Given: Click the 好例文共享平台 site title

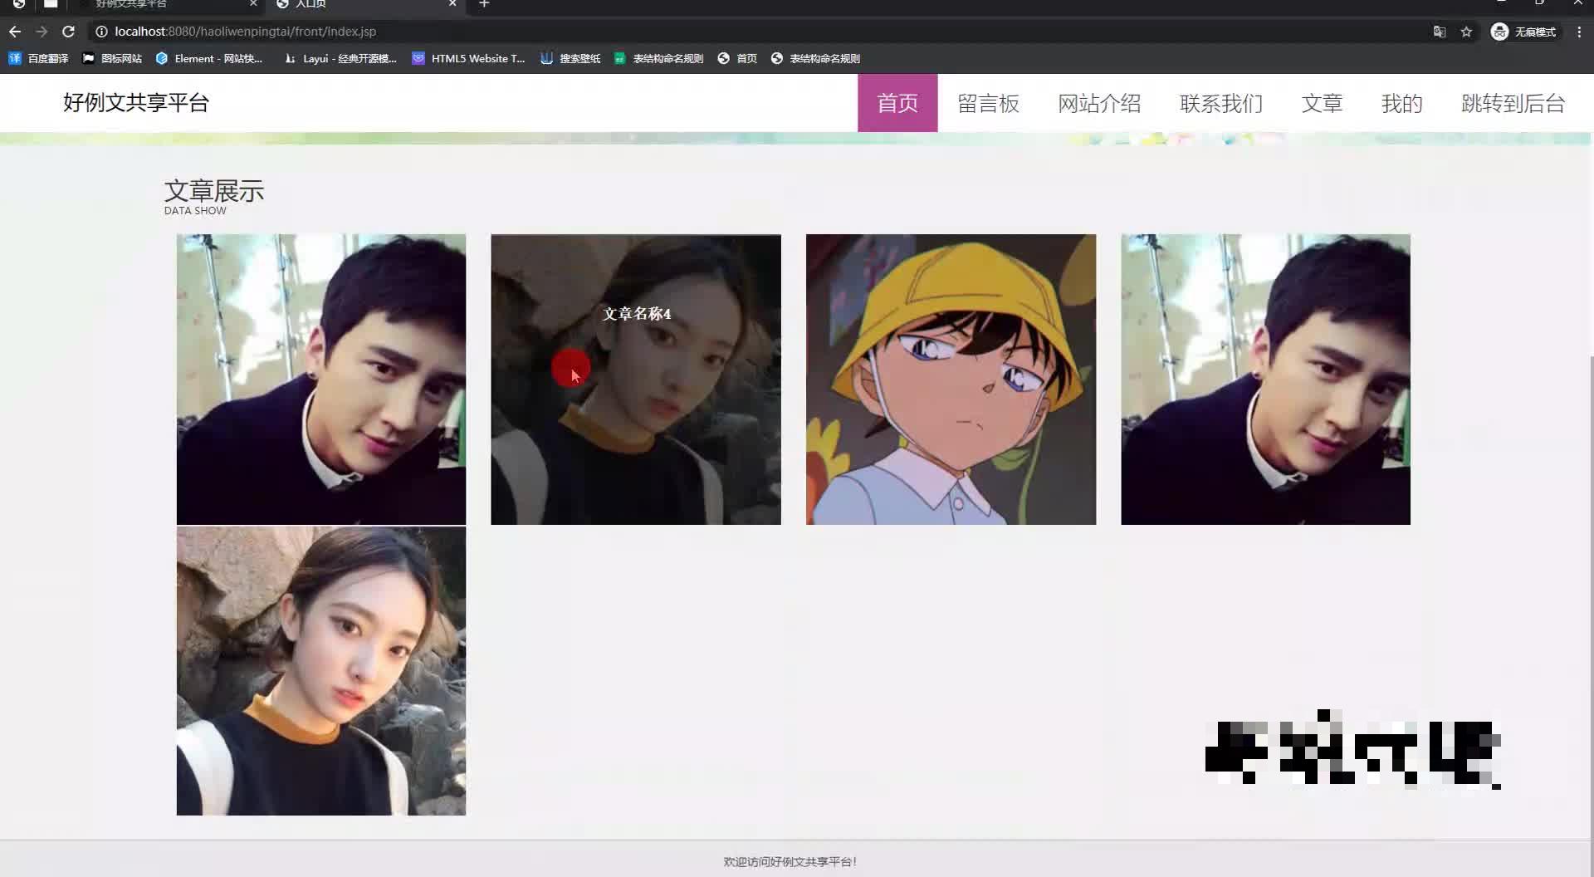Looking at the screenshot, I should click(136, 103).
